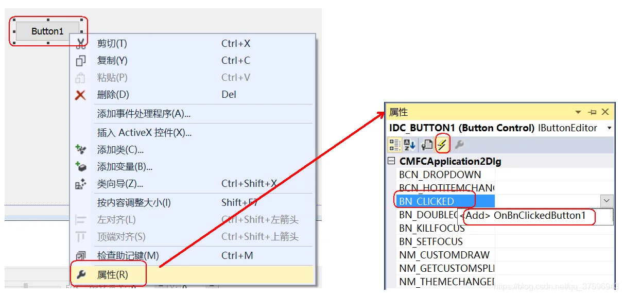Click the Categorized view icon in Properties toolbar
Image resolution: width=624 pixels, height=296 pixels.
click(x=395, y=145)
